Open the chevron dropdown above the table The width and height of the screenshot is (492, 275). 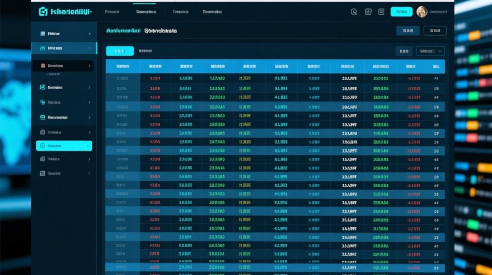(430, 51)
